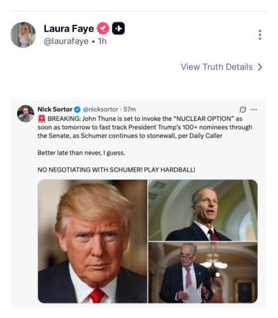
Task: Open Laura Faye's profile avatar
Action: (x=23, y=35)
